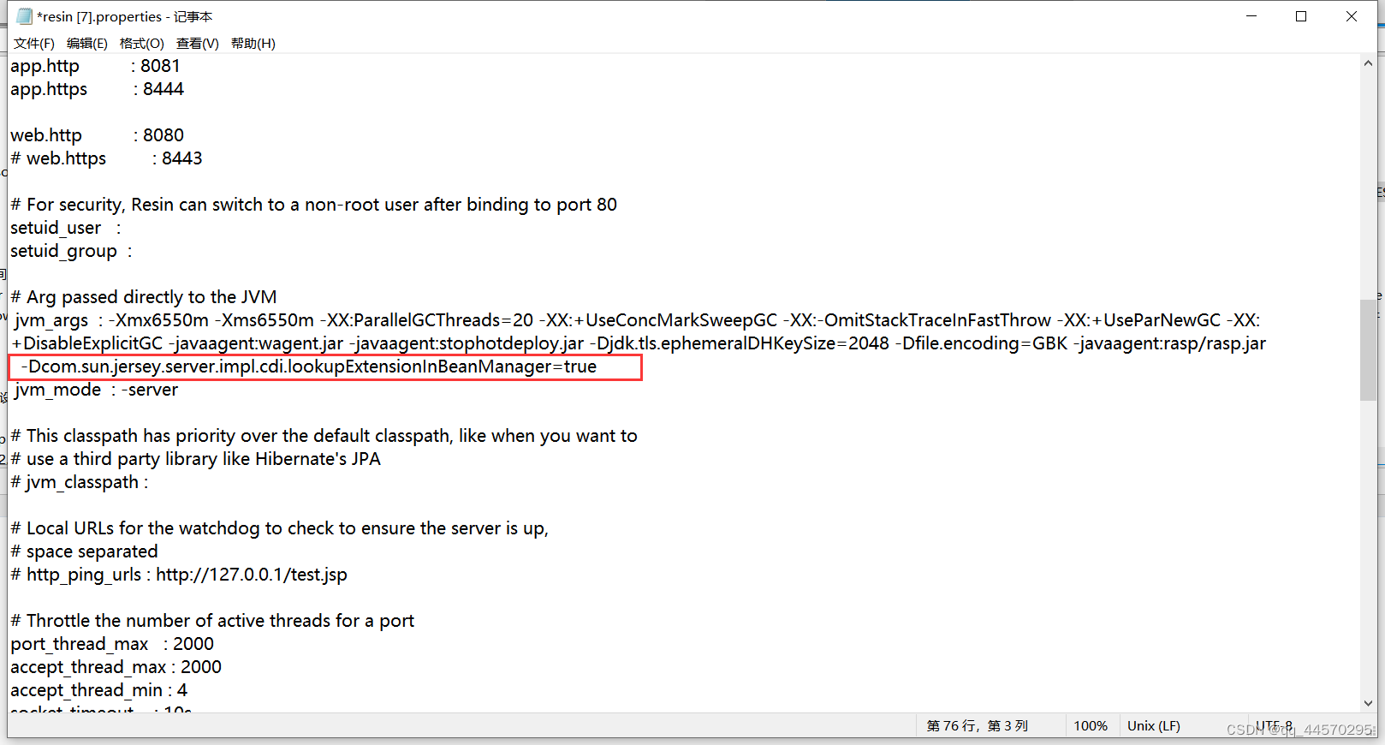Close the resin properties Notepad window
This screenshot has width=1385, height=745.
(x=1352, y=16)
